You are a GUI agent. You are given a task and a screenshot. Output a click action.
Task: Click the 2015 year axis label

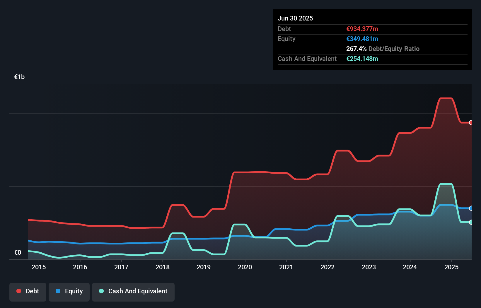coord(39,267)
